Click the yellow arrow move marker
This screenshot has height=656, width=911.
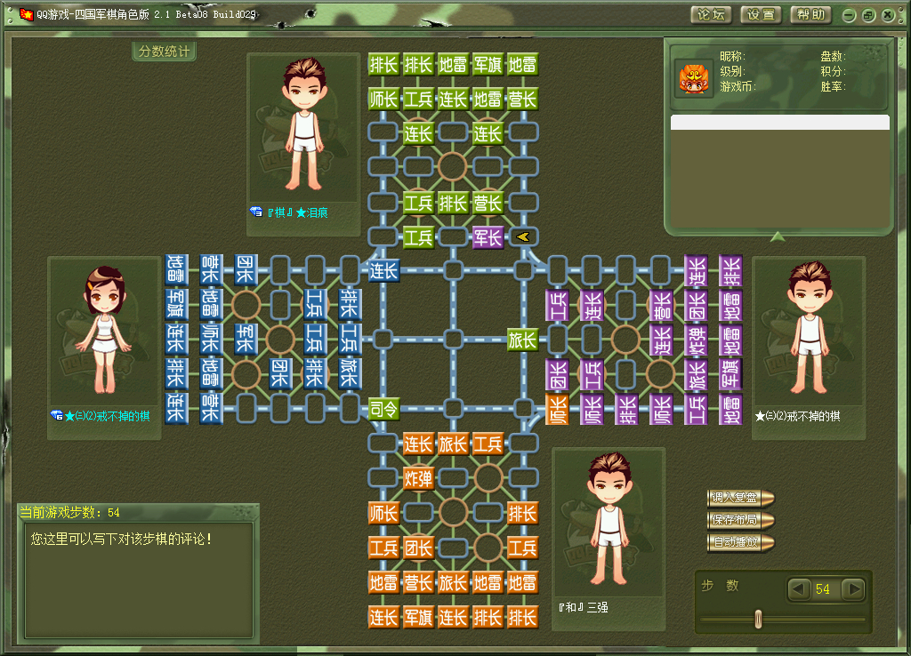coord(523,236)
